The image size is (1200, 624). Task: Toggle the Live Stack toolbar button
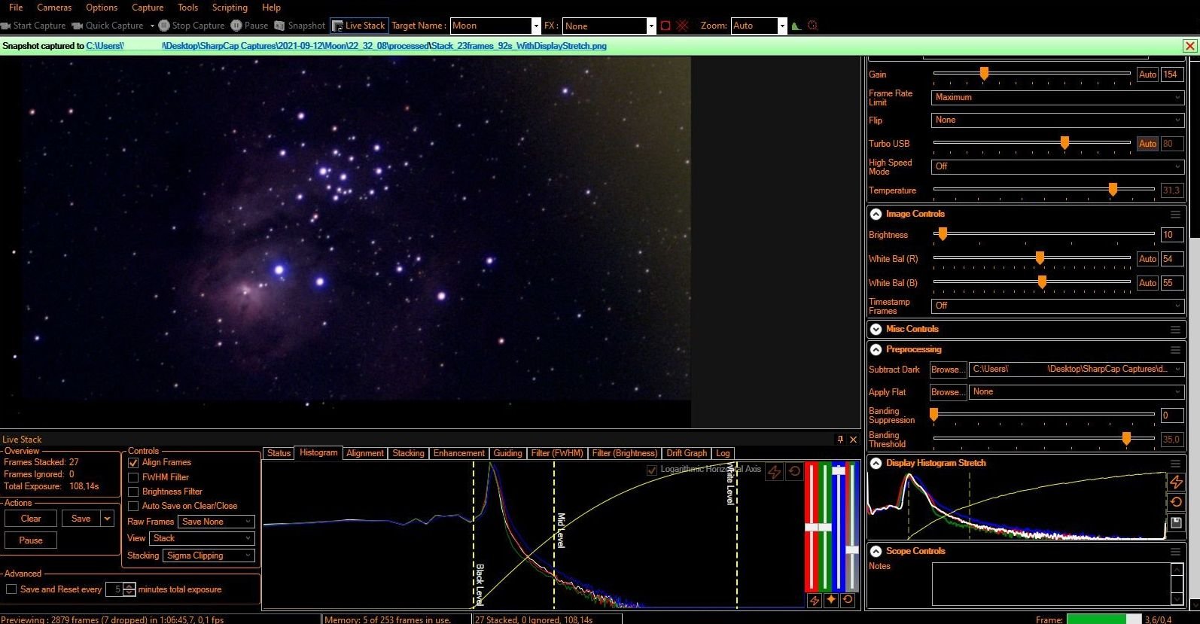358,26
